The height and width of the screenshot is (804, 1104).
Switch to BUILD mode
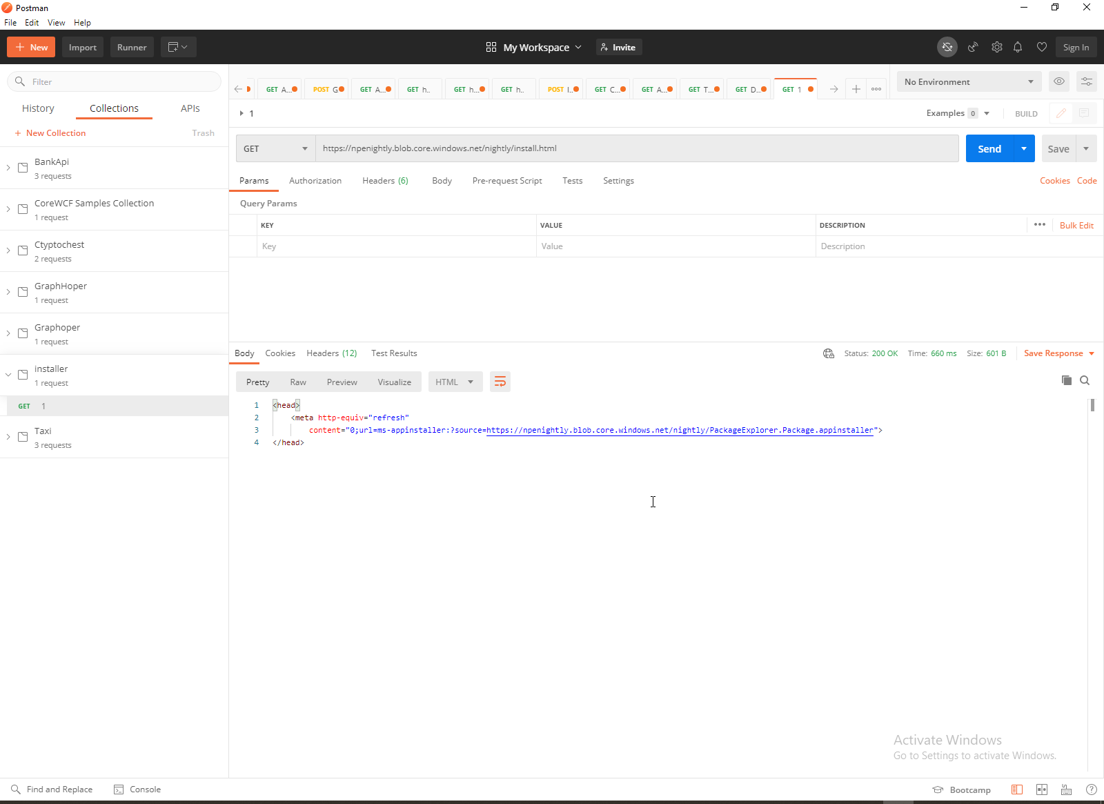pos(1026,114)
